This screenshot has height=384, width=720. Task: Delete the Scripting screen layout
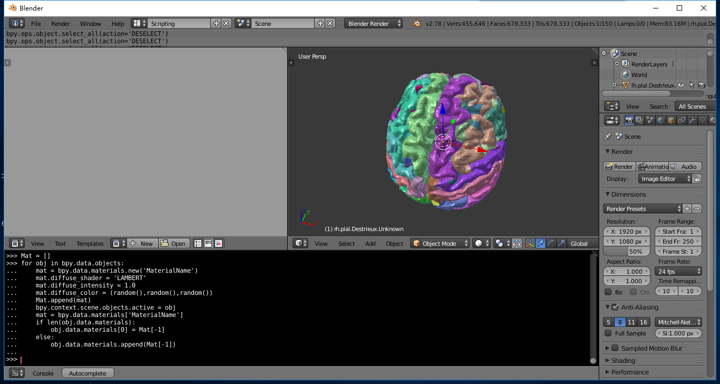click(x=226, y=23)
